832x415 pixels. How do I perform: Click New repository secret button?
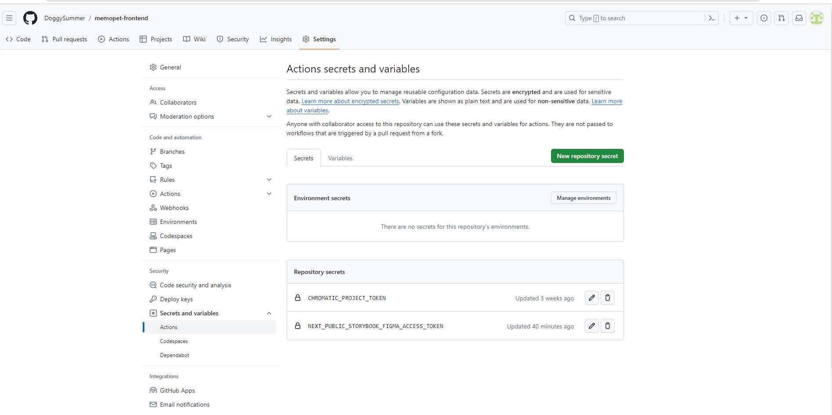tap(587, 156)
